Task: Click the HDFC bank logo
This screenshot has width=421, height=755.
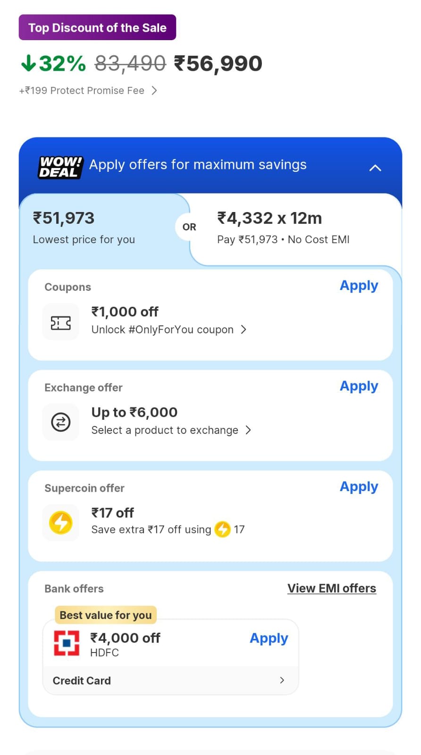Action: (x=67, y=643)
